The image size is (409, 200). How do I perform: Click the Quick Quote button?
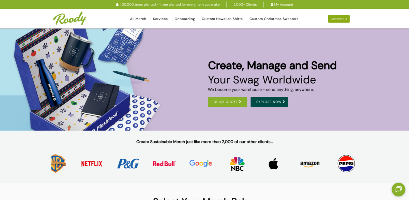click(x=227, y=102)
